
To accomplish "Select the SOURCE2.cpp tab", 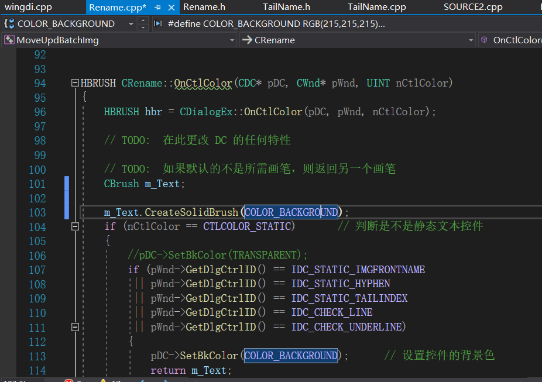I will (473, 8).
